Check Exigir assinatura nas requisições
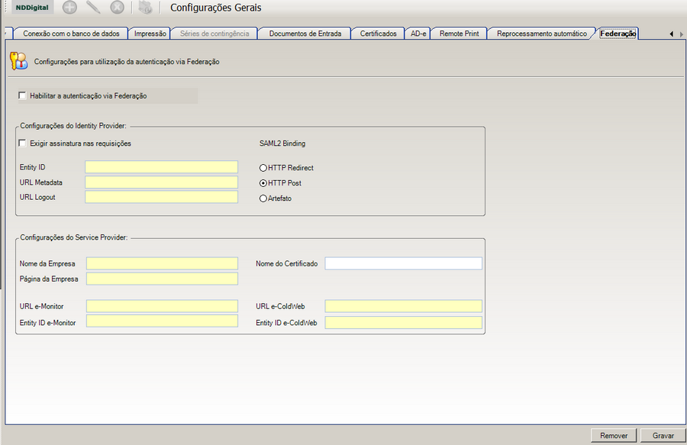The image size is (687, 445). 22,143
